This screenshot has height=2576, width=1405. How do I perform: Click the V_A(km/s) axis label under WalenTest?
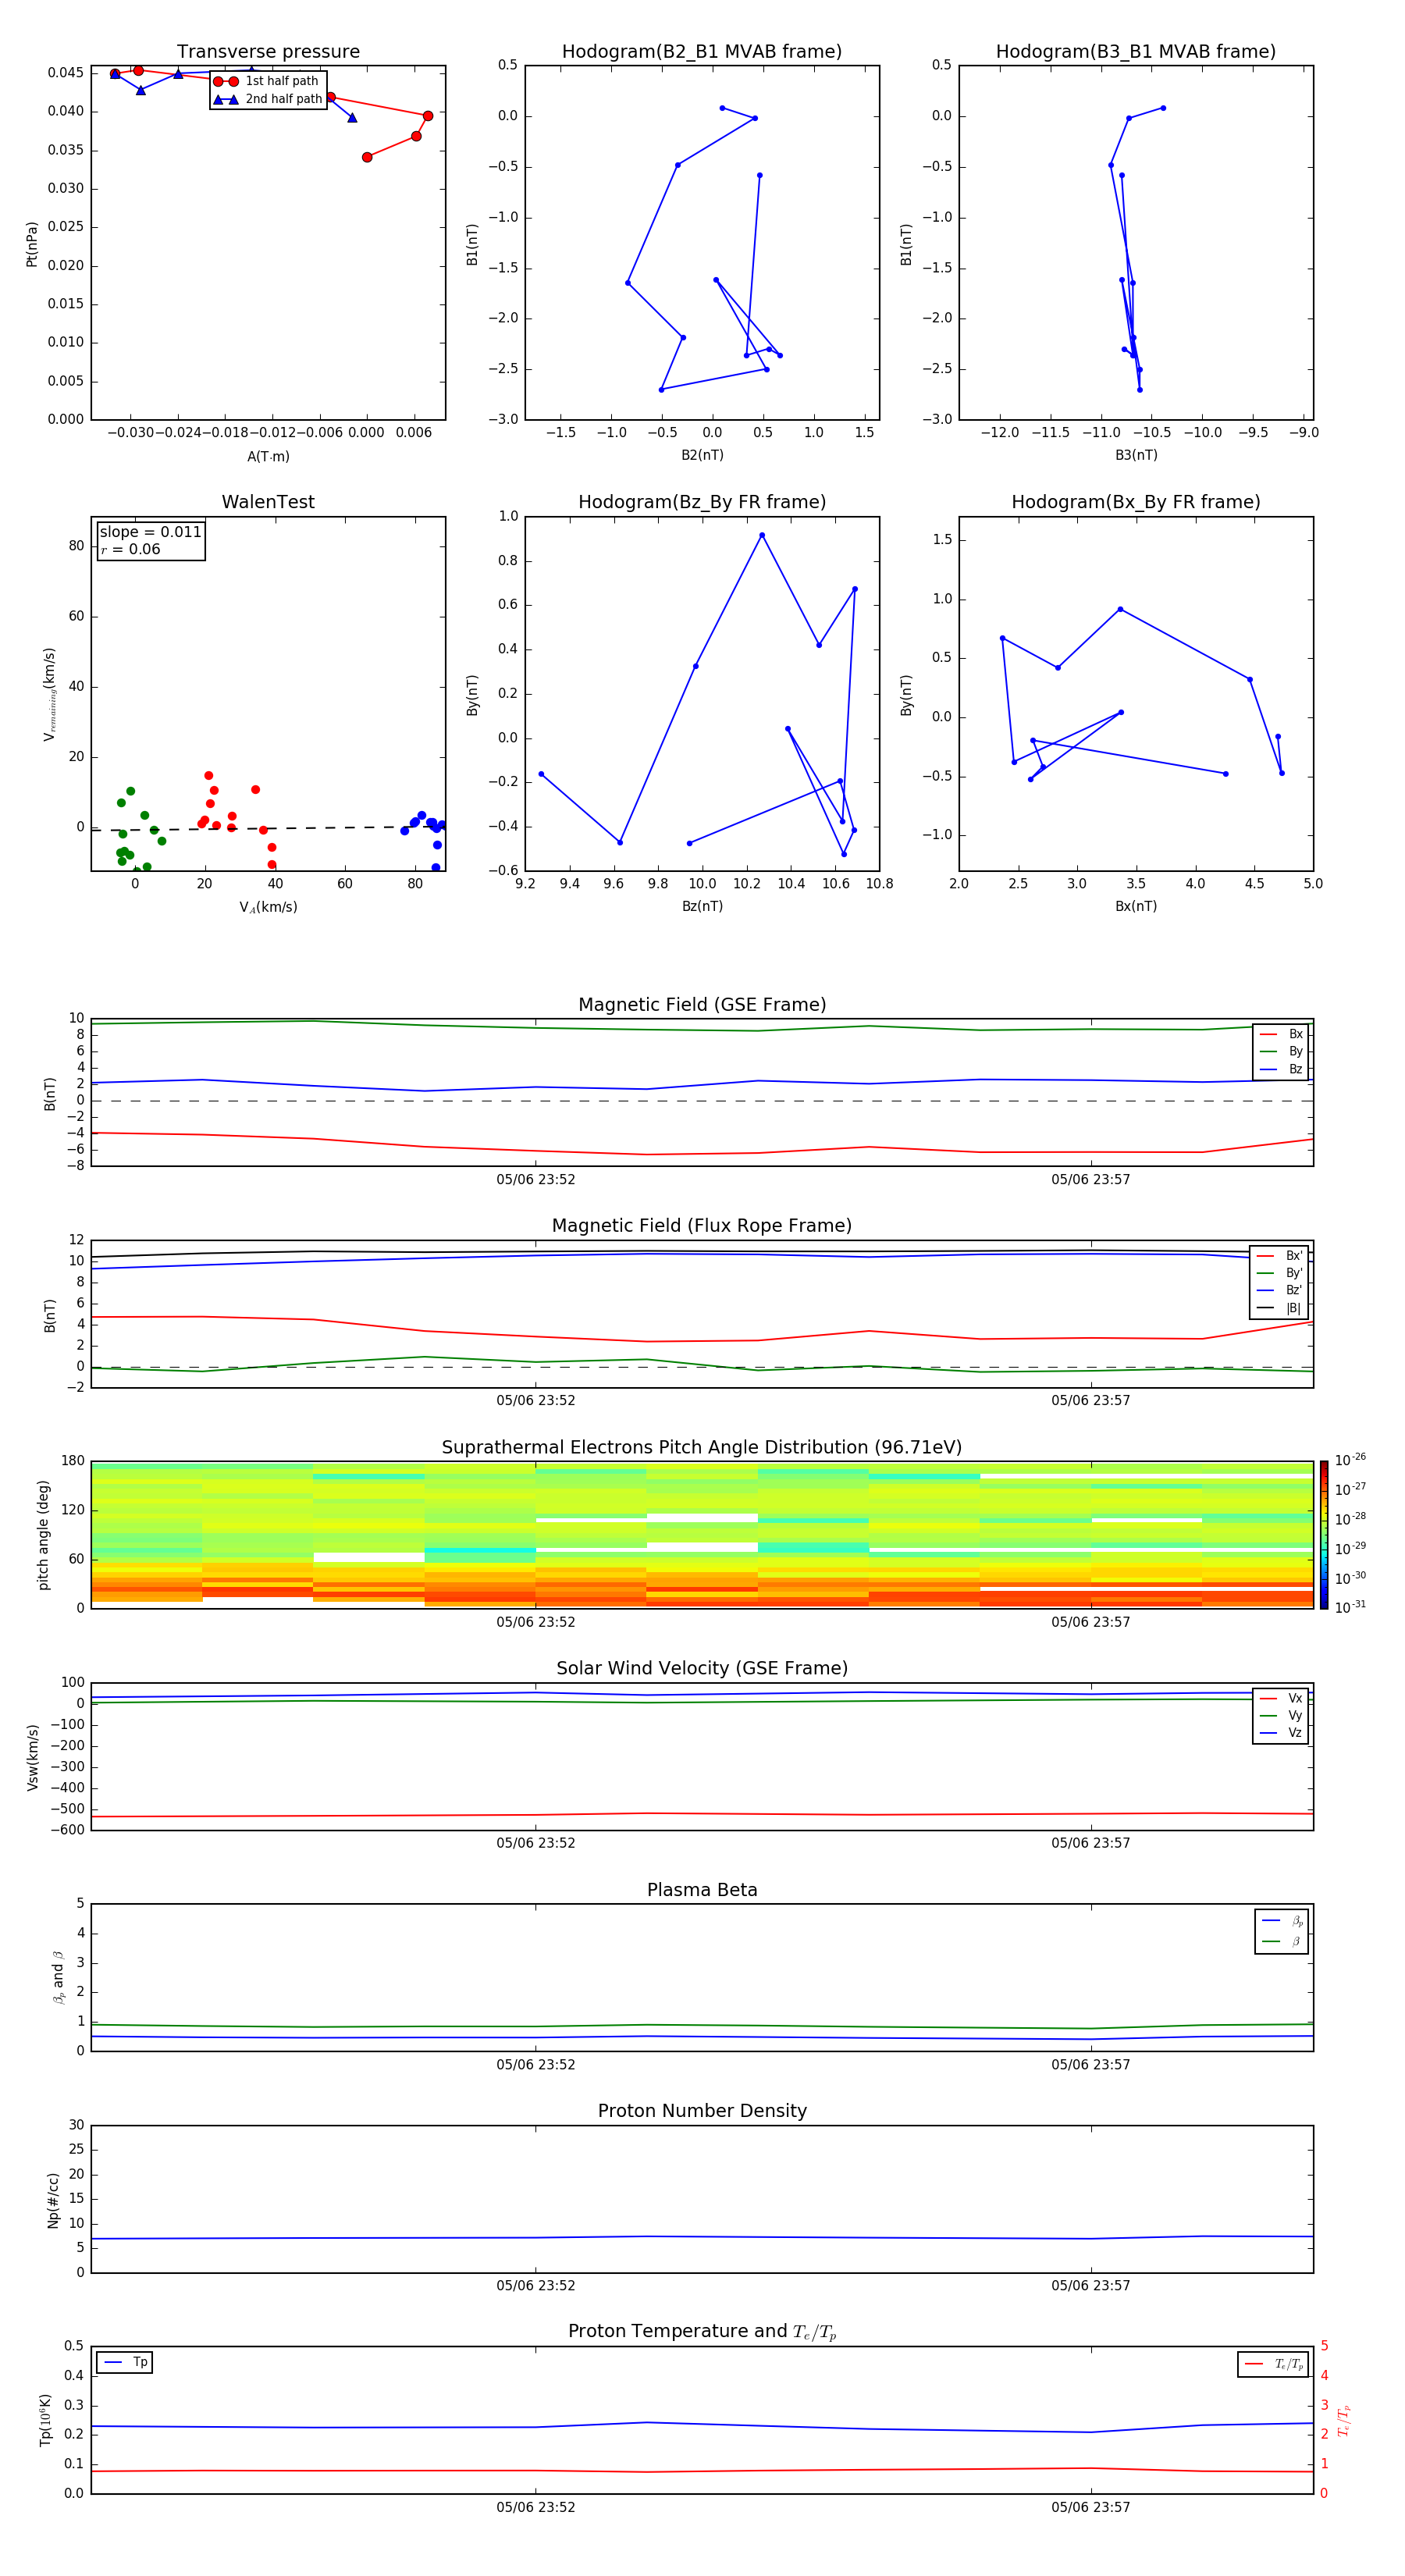click(x=268, y=907)
